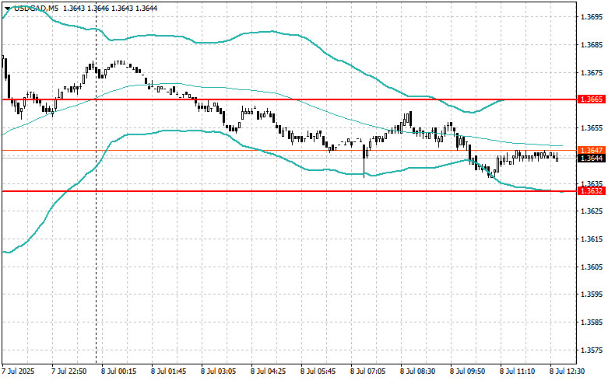Viewport: 608px width, 380px height.
Task: Click the 8 Jul 03:05 time label
Action: [218, 371]
